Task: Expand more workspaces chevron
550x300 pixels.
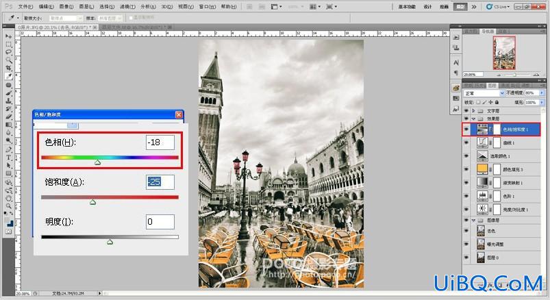Action: [474, 6]
